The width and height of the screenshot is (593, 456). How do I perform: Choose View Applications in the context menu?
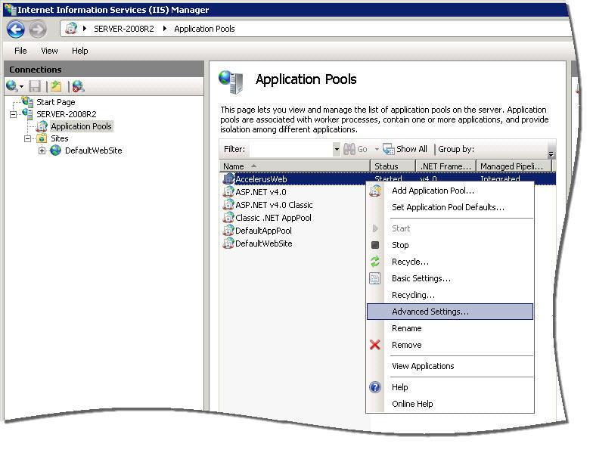point(449,366)
